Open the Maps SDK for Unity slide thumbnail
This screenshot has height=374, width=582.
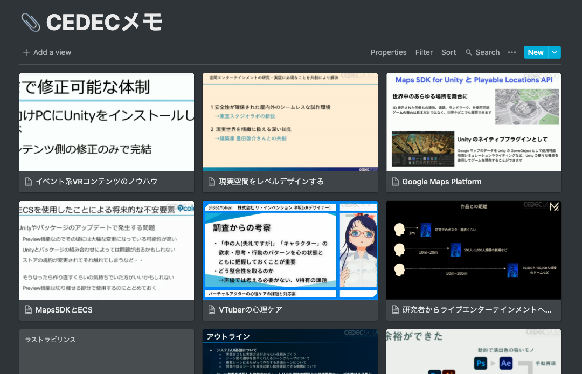tap(474, 122)
